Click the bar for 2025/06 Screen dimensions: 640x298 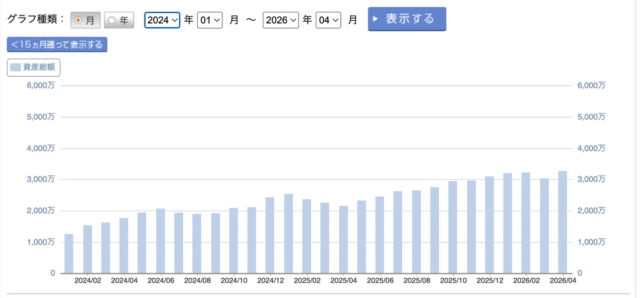coord(380,235)
